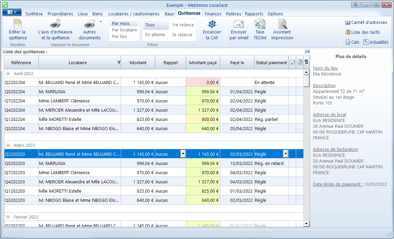Enable the En attente filter
This screenshot has height=239, width=394.
pos(155,35)
